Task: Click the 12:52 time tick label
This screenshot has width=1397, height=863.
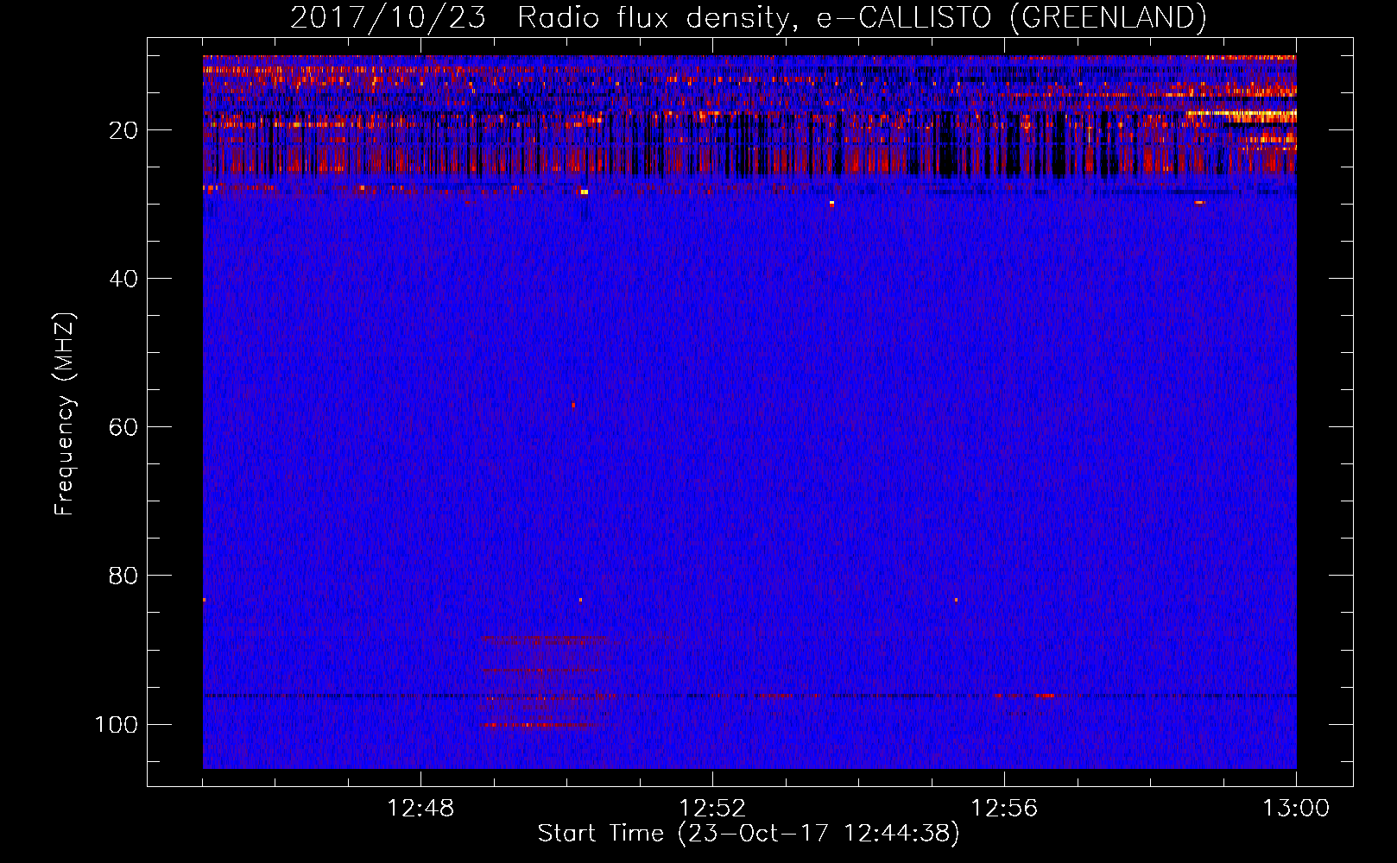Action: point(712,809)
